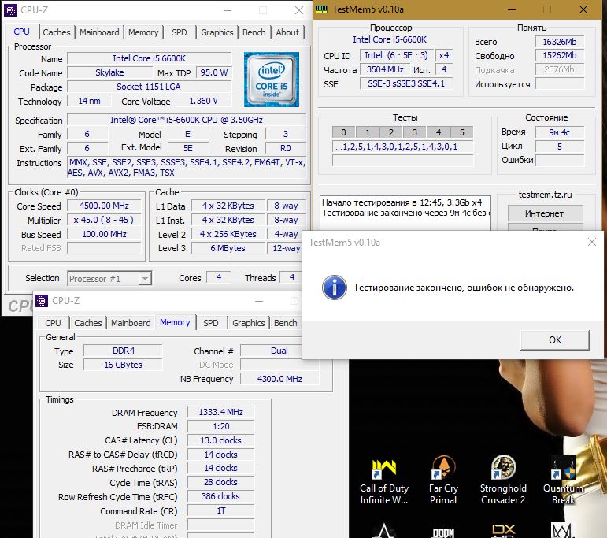Click the Skylake code name field
Viewport: 607px width, 538px height.
pyautogui.click(x=109, y=72)
